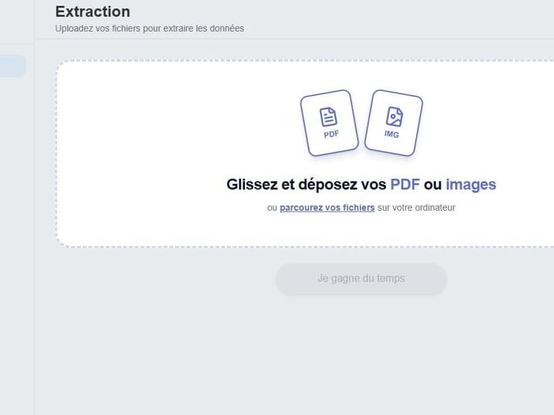Click the 'Uploadez vos fichiers' subtitle text

click(149, 28)
